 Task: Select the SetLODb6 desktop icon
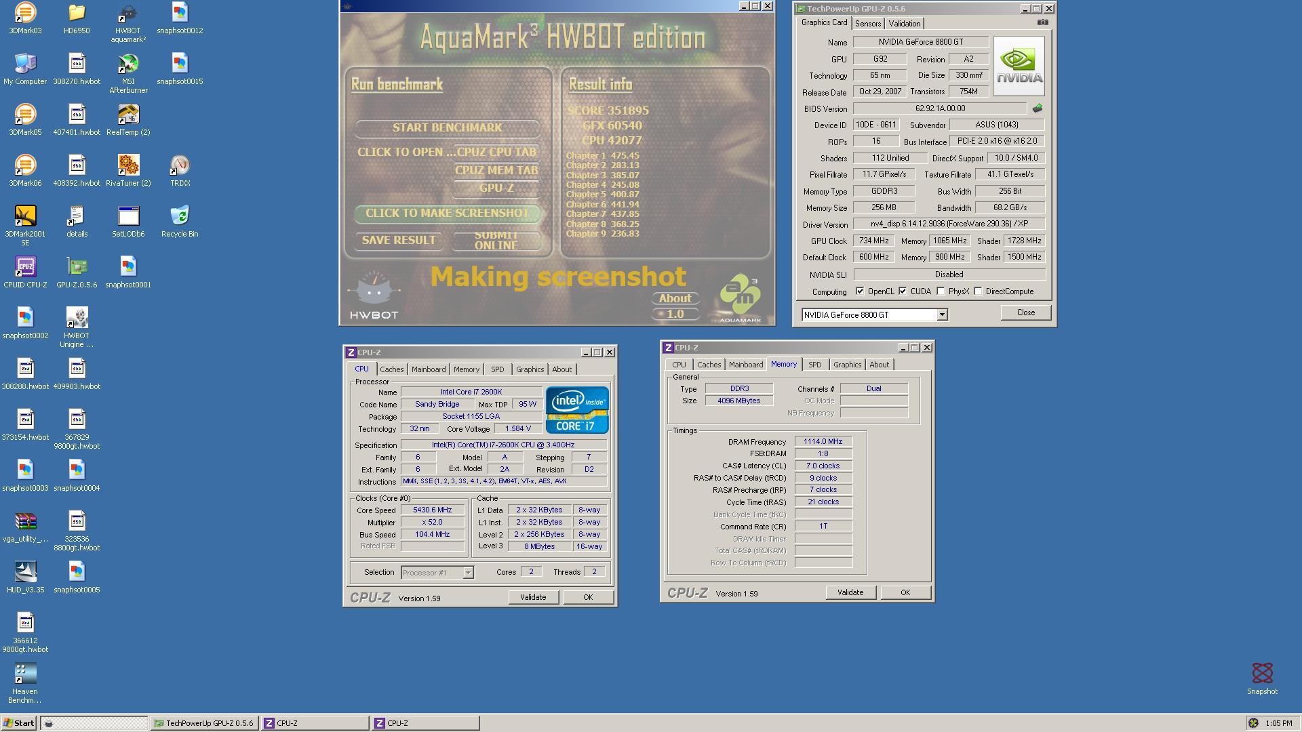click(128, 222)
